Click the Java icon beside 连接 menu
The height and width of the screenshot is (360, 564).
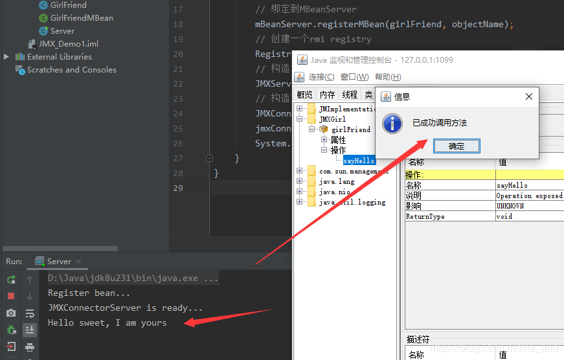tap(300, 77)
